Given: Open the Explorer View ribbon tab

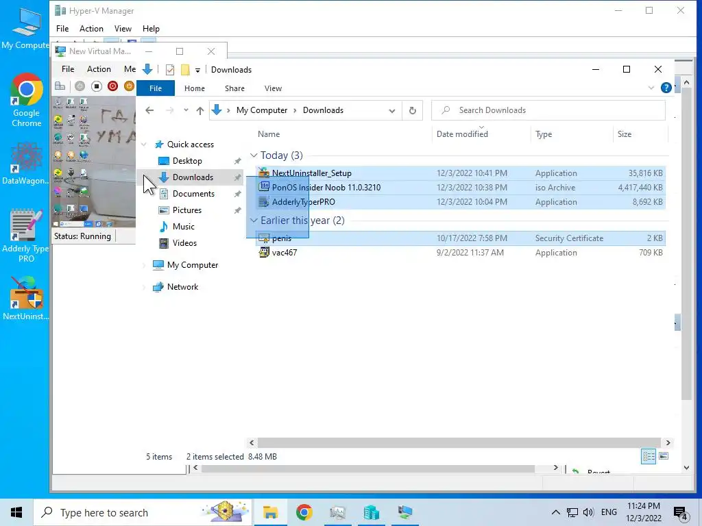Looking at the screenshot, I should tap(273, 88).
